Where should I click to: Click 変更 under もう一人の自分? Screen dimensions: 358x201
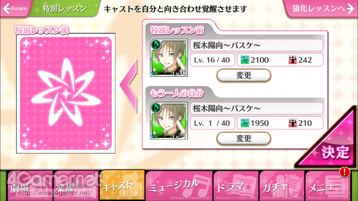(x=244, y=138)
